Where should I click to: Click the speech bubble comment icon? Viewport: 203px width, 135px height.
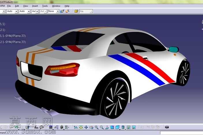42,128
